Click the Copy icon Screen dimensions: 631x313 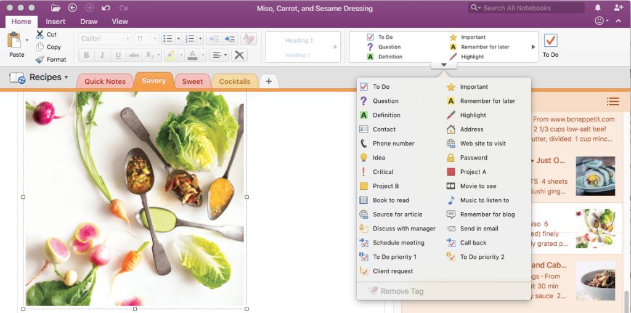(x=39, y=47)
